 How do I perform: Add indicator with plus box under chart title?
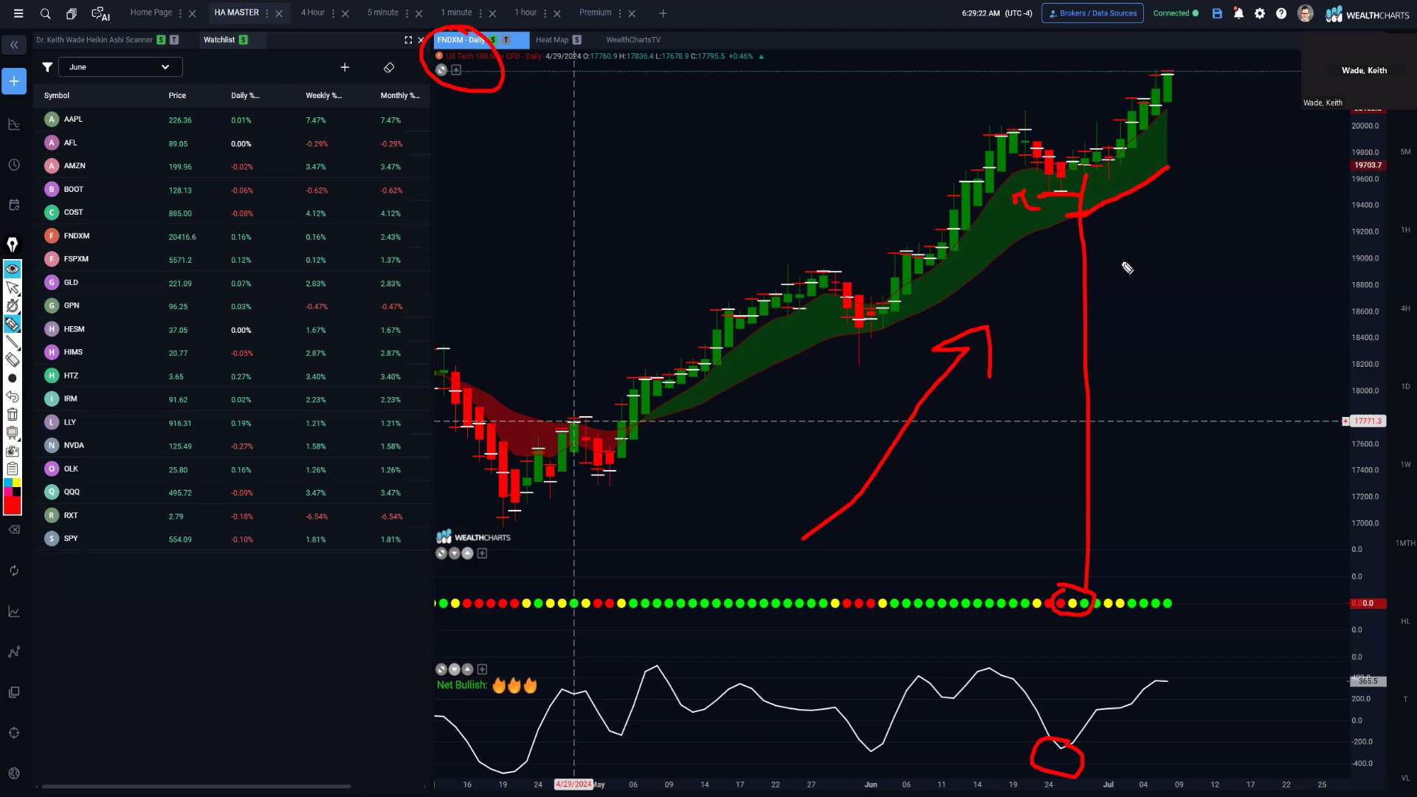(x=456, y=70)
